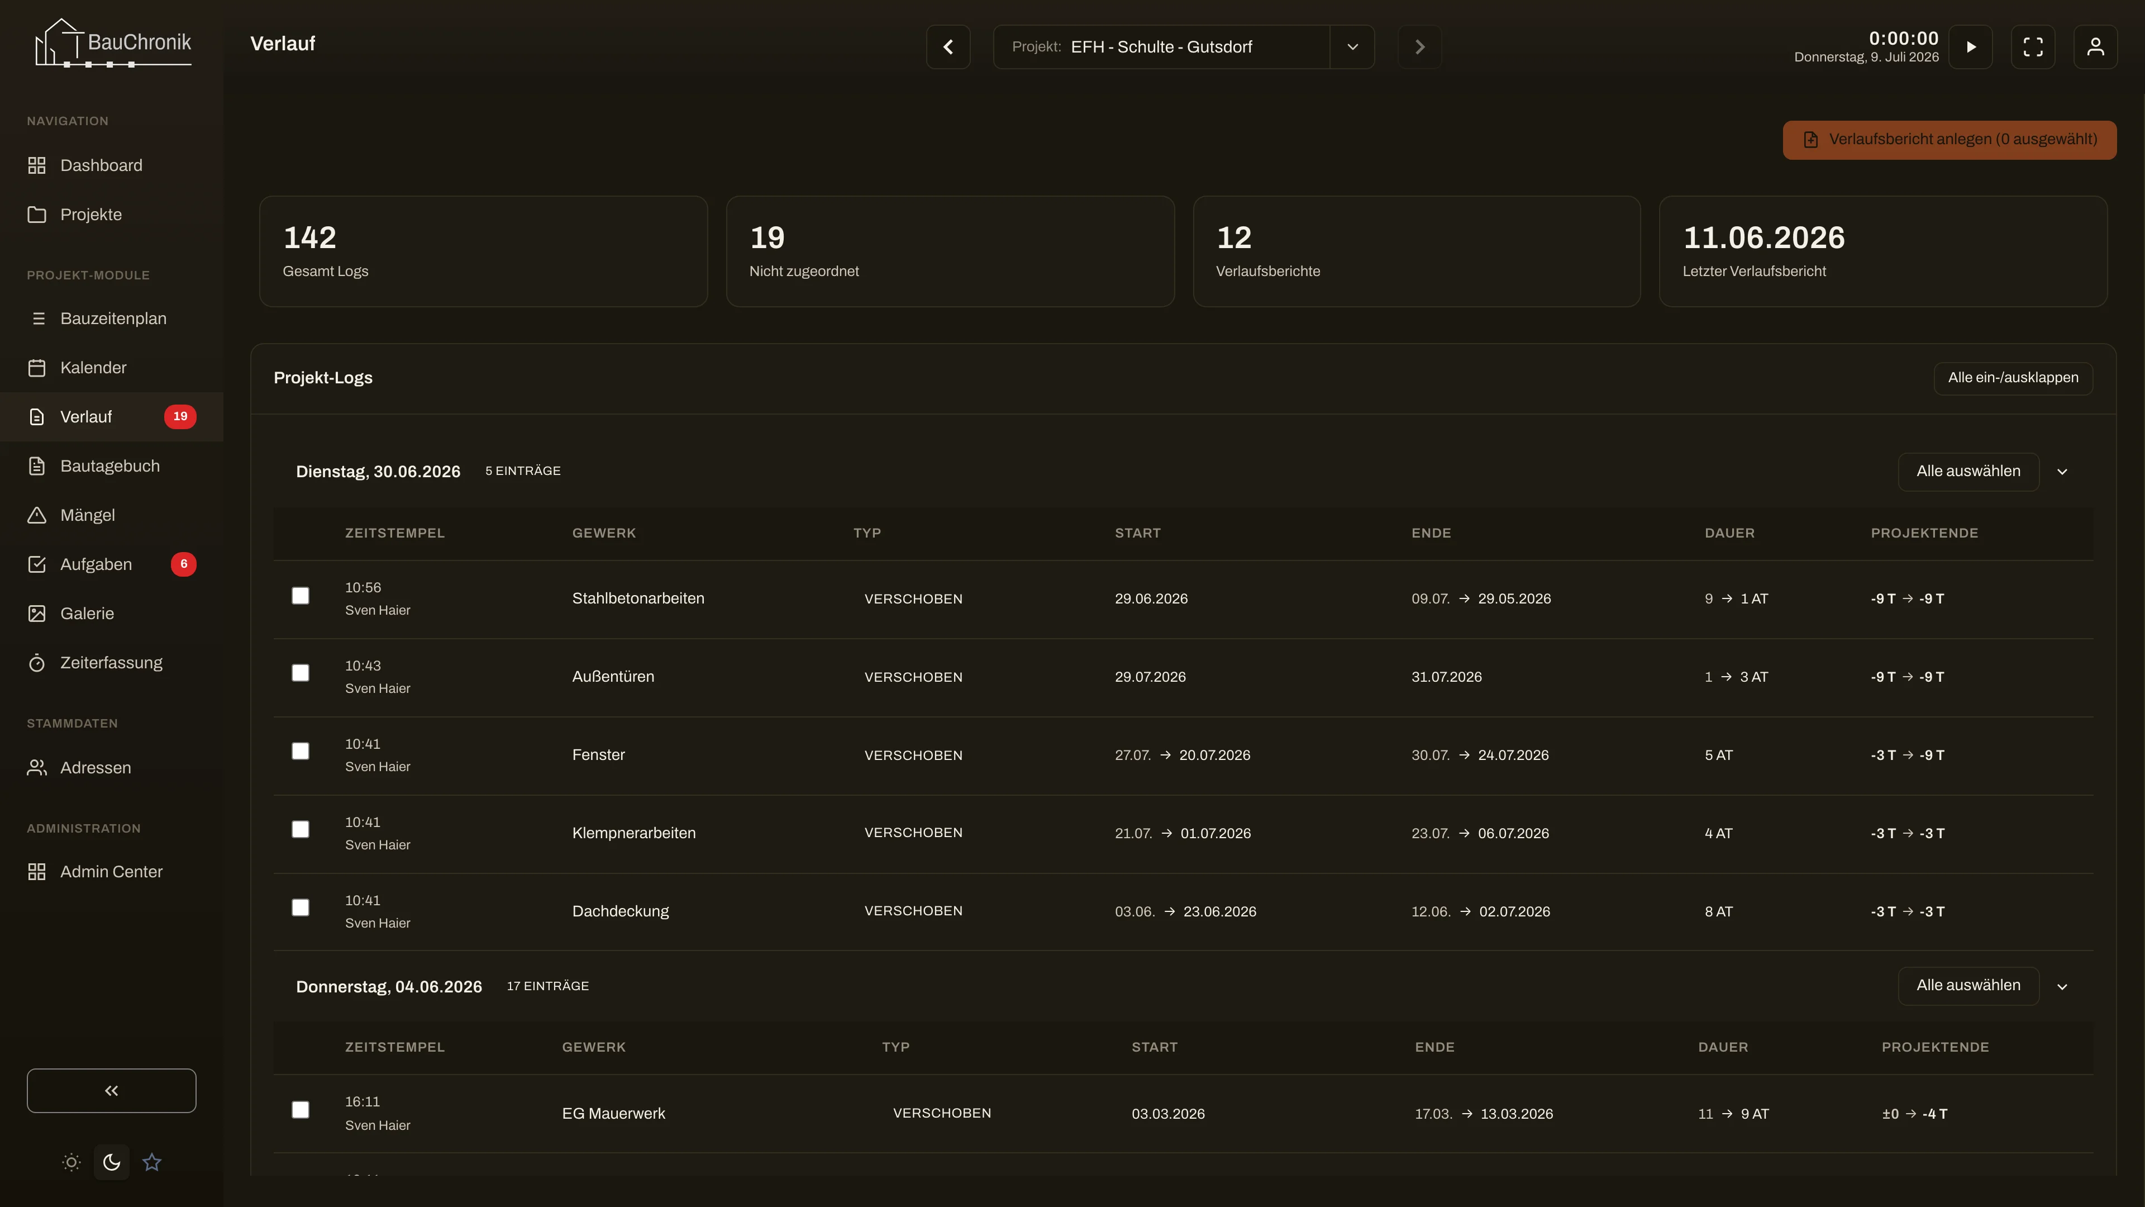Click Verlaufsbericht anlegen button
The height and width of the screenshot is (1207, 2145).
coord(1950,140)
